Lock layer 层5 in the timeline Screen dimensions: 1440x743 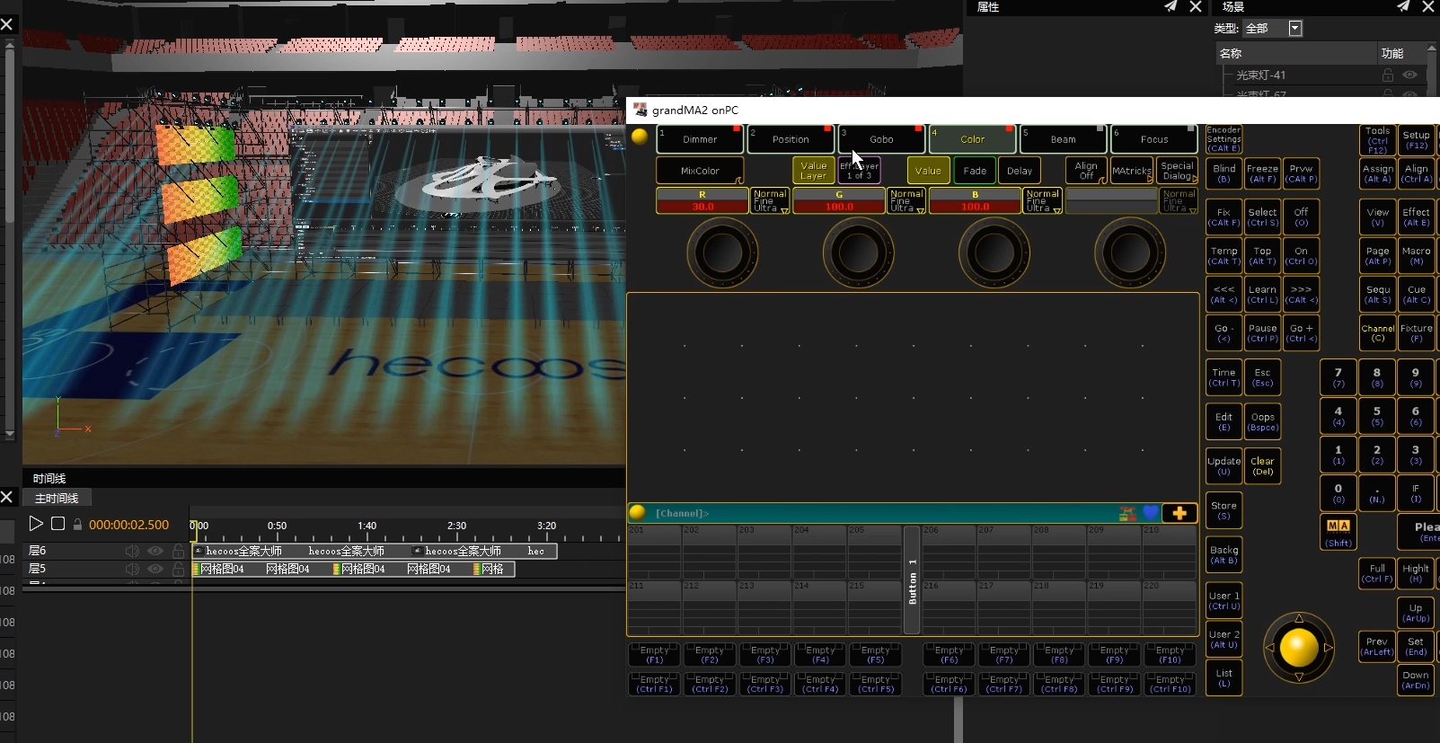tap(178, 569)
